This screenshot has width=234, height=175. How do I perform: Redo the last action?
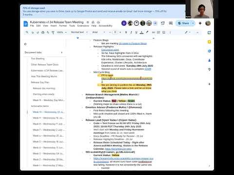pos(38,33)
